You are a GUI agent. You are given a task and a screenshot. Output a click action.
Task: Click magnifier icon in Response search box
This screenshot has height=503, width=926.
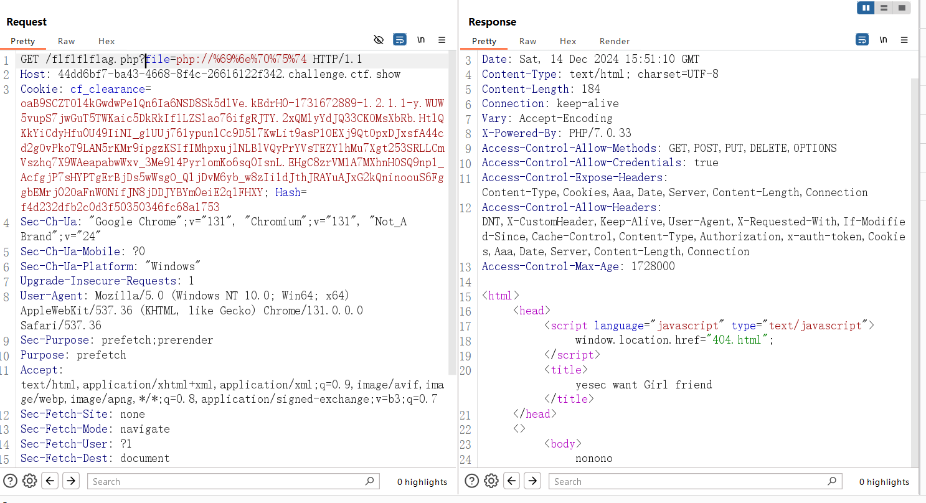(x=832, y=481)
